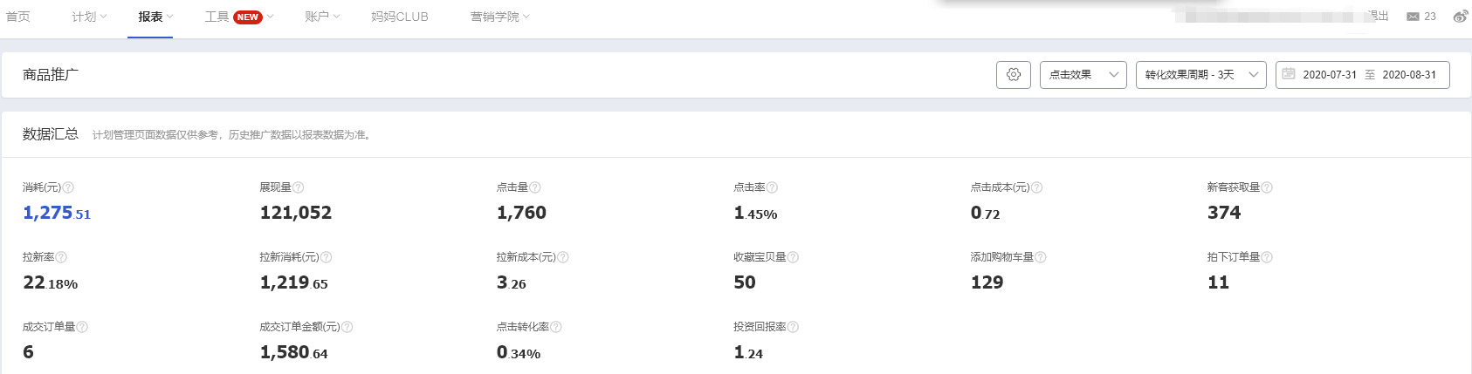
Task: Go to the 首页 tab
Action: click(x=18, y=17)
